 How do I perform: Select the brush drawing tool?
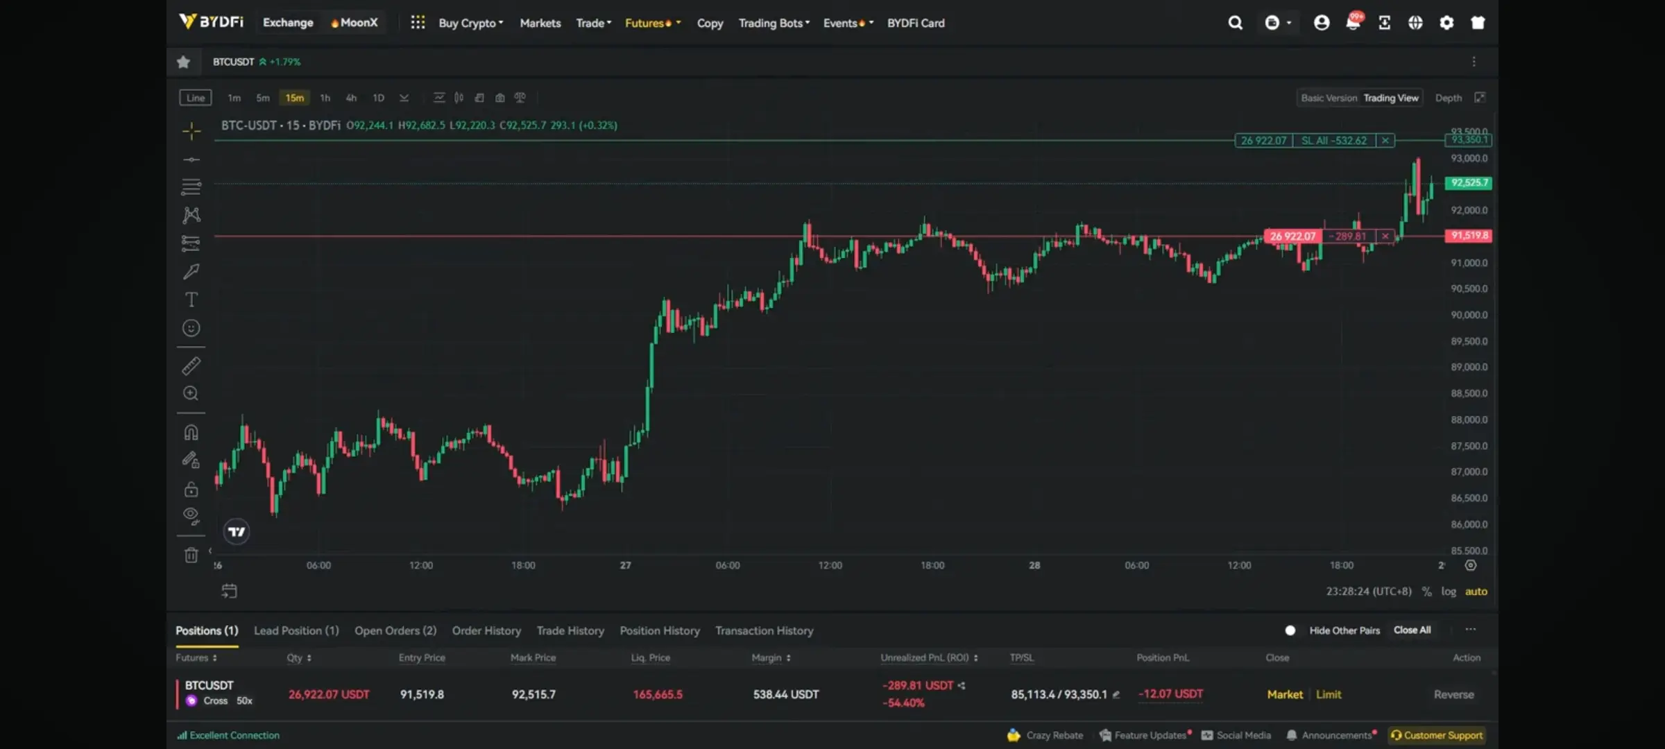[x=191, y=271]
